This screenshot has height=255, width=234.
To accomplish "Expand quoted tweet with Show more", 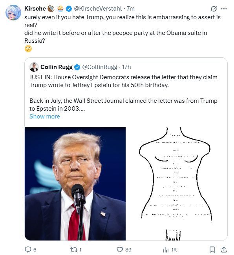I will pos(45,117).
